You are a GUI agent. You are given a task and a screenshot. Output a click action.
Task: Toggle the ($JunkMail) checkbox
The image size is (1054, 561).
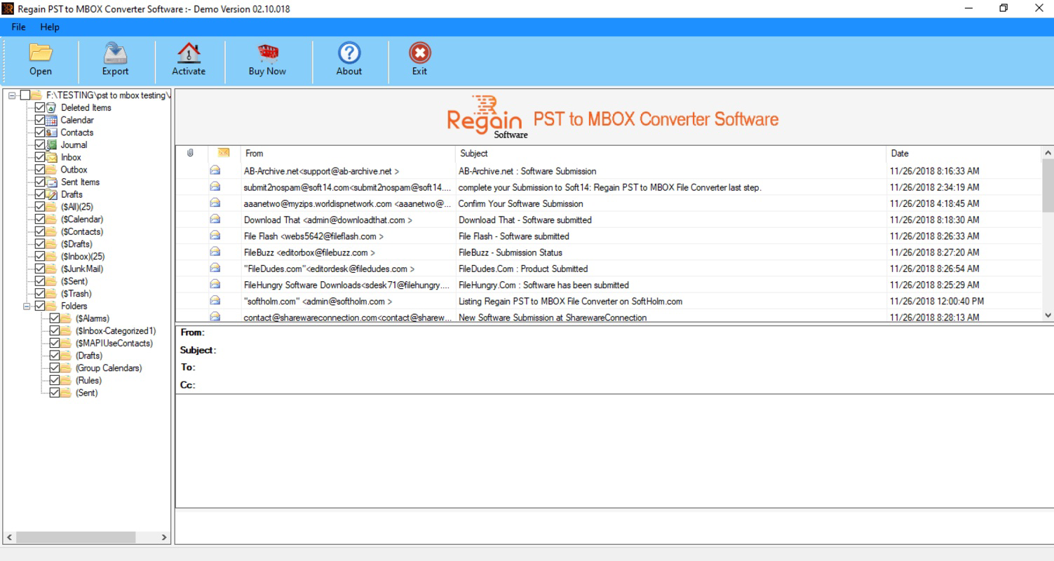point(40,269)
